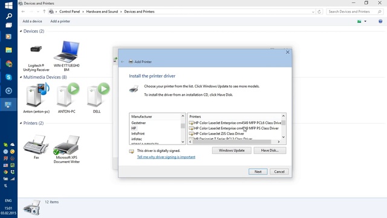The width and height of the screenshot is (387, 218).
Task: Click the green checkmark tray icon
Action: 5,145
